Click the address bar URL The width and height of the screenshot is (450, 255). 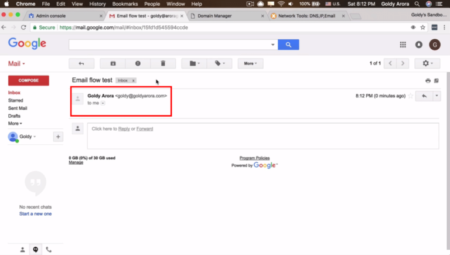pyautogui.click(x=124, y=28)
